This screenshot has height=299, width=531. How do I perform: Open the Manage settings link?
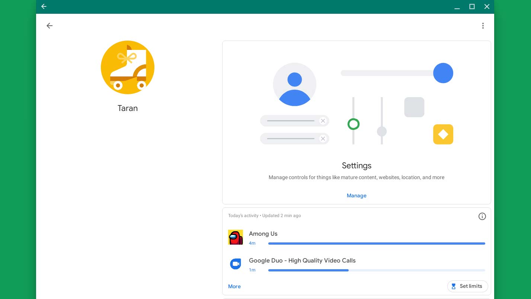pyautogui.click(x=356, y=195)
